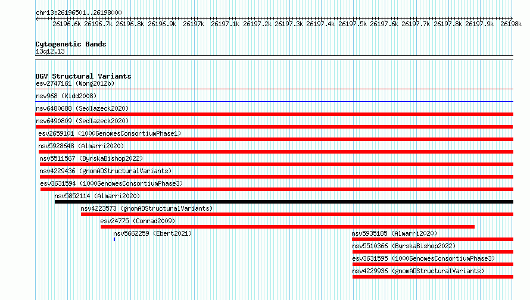Click the red bar under esv3631595
The height and width of the screenshot is (300, 530).
pos(433,264)
